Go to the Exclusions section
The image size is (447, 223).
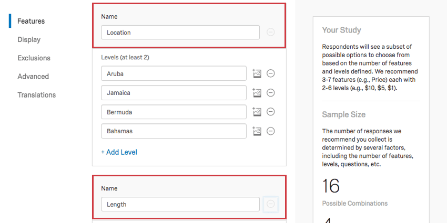coord(34,58)
